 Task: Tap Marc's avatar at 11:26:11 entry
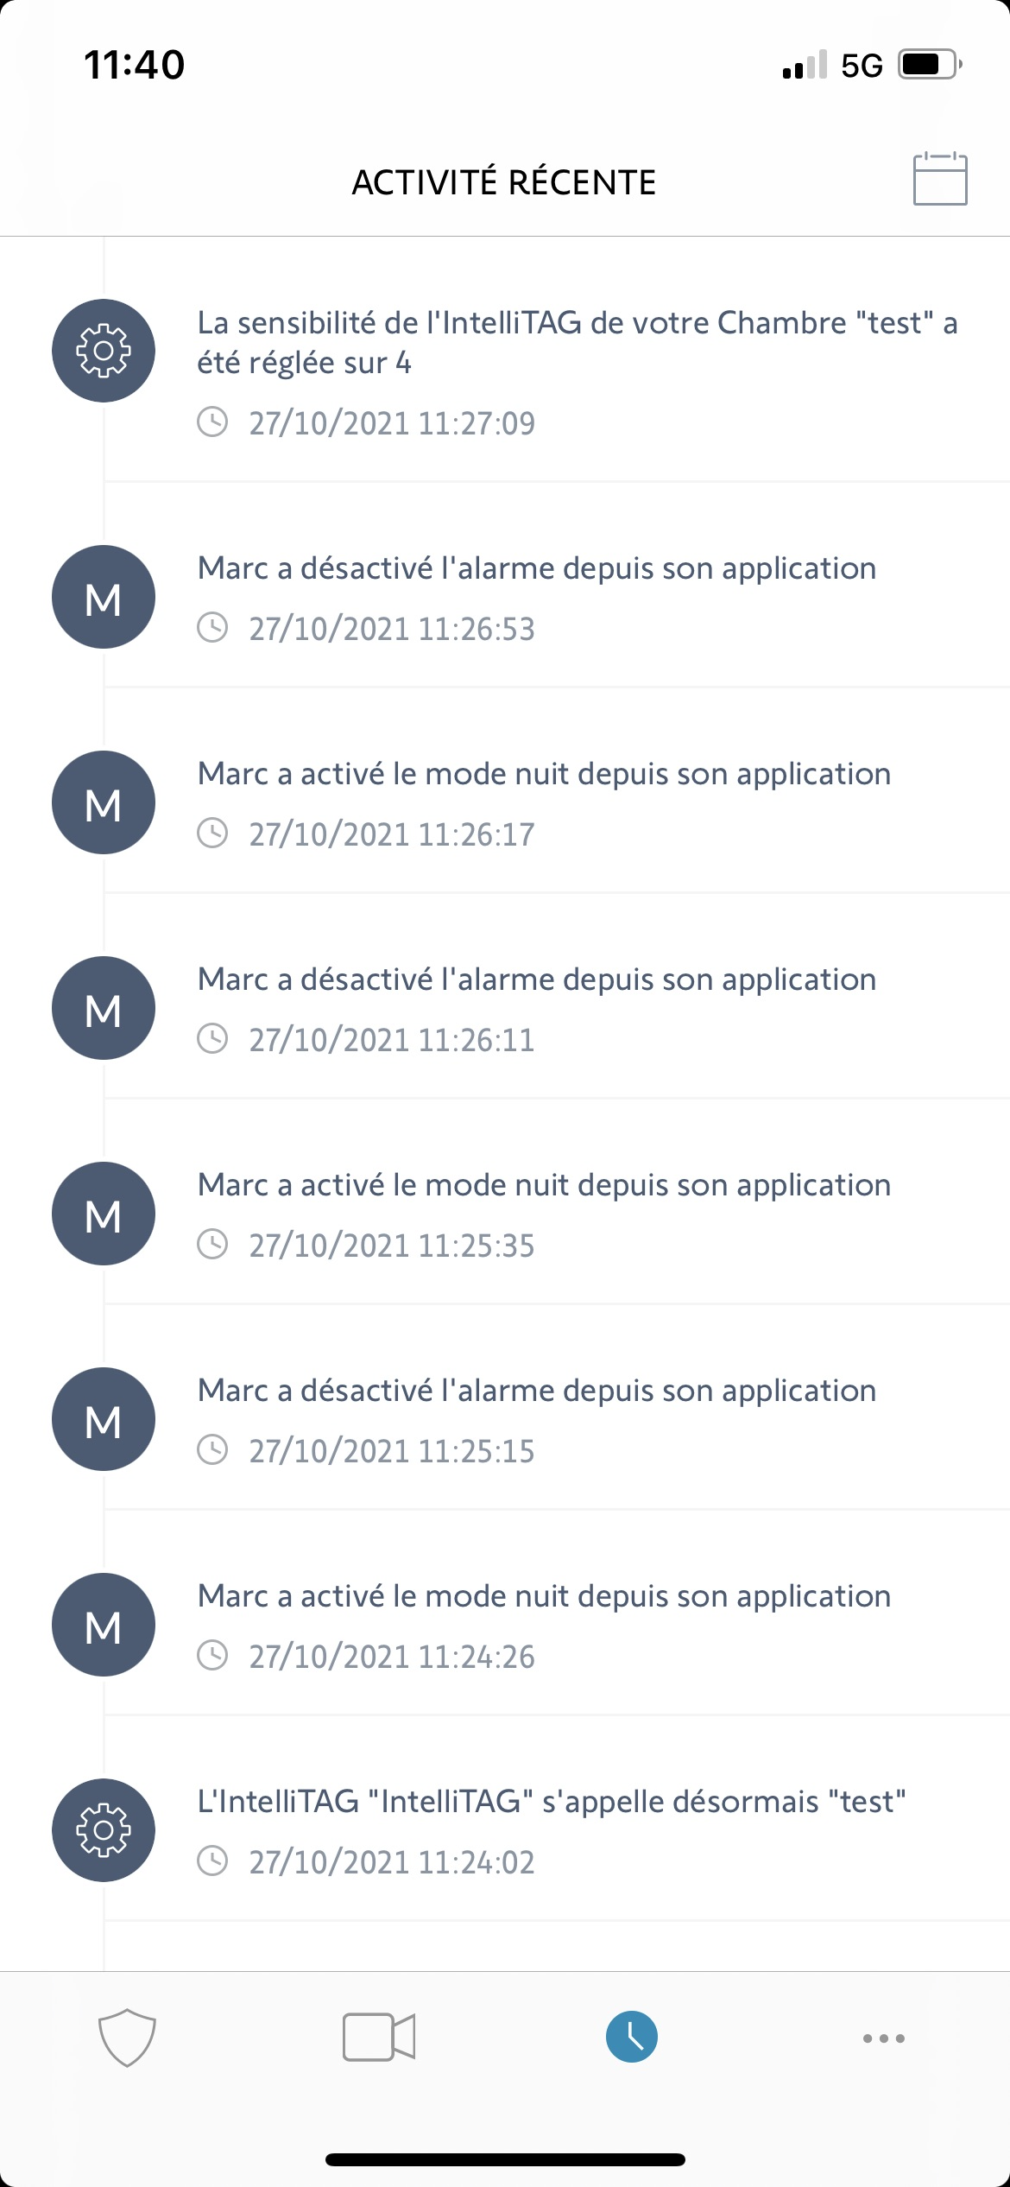(104, 1008)
